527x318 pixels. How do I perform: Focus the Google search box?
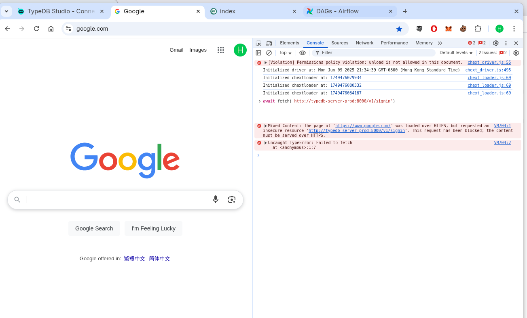(x=125, y=200)
